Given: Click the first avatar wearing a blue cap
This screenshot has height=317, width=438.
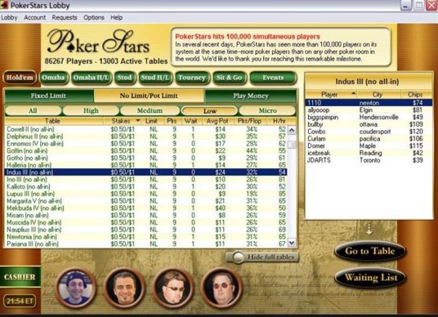Looking at the screenshot, I should [x=76, y=288].
